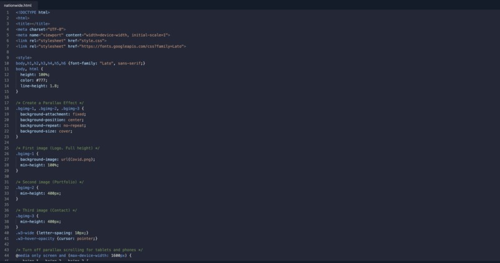Click the .w3-hover-opacity cursor pointer rule

56,239
